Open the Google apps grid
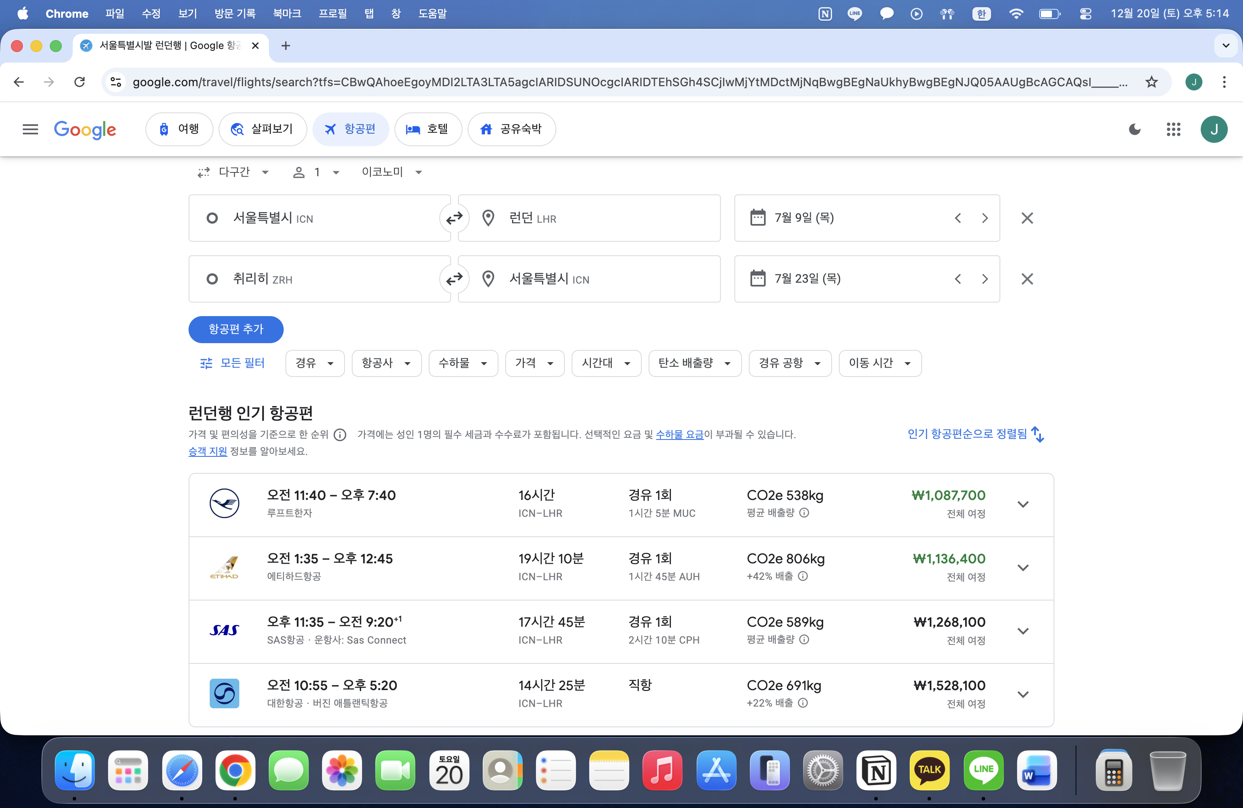 (1173, 129)
